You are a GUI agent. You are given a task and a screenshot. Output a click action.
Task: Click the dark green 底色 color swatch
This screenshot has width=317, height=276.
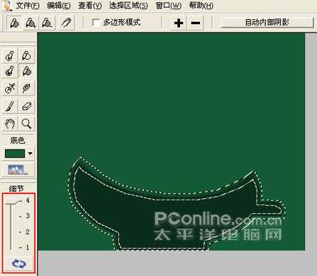[x=15, y=154]
